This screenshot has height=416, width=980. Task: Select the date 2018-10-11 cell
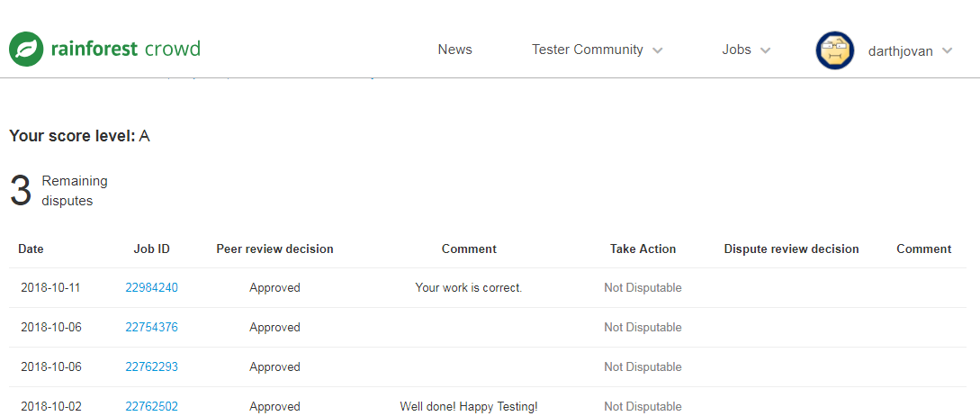[x=51, y=288]
